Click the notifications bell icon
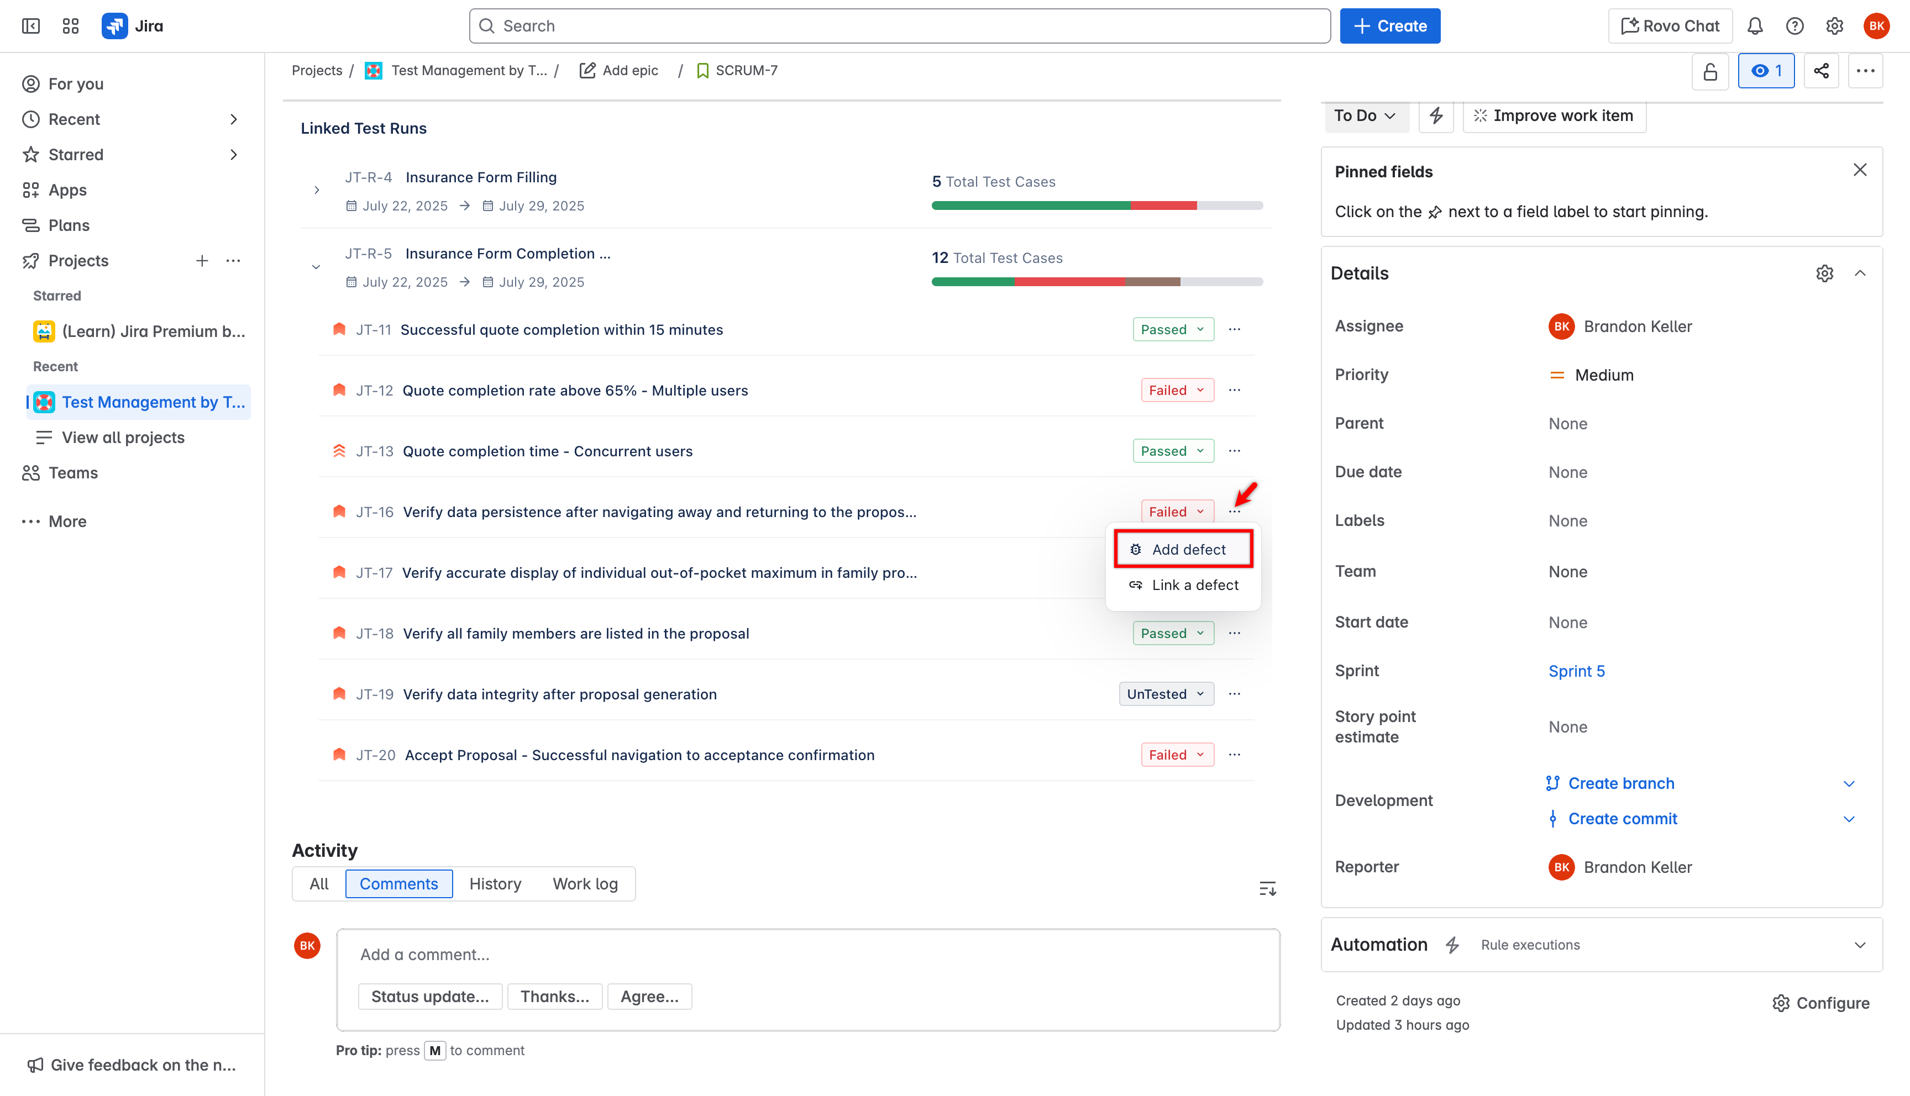1910x1096 pixels. [x=1755, y=27]
